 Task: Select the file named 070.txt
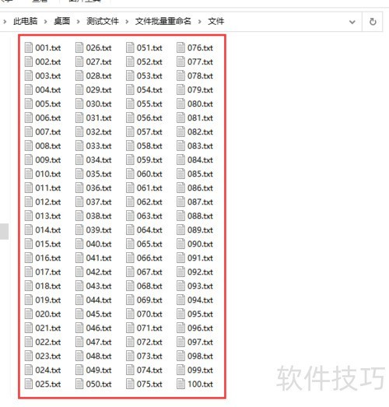(x=144, y=314)
